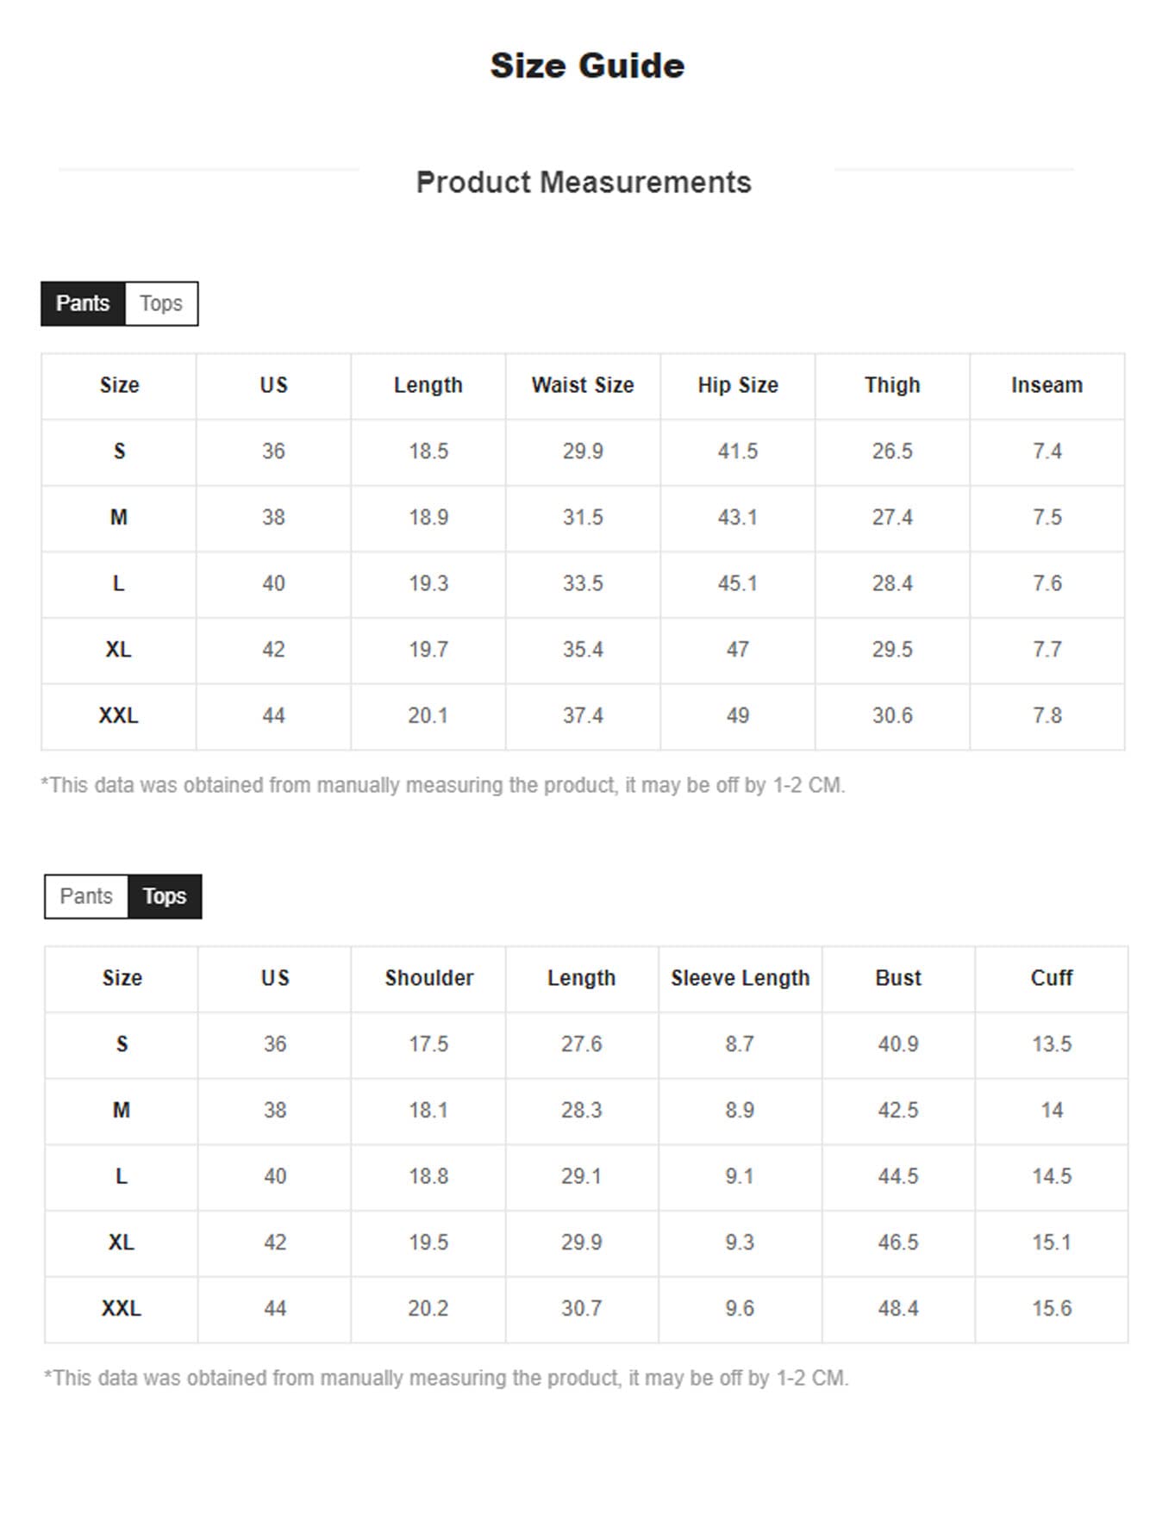Select the 37.4 waist size cell

pyautogui.click(x=583, y=716)
